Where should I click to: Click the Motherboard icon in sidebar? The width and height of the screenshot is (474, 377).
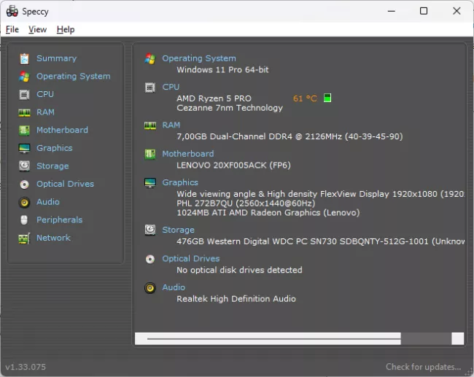24,130
